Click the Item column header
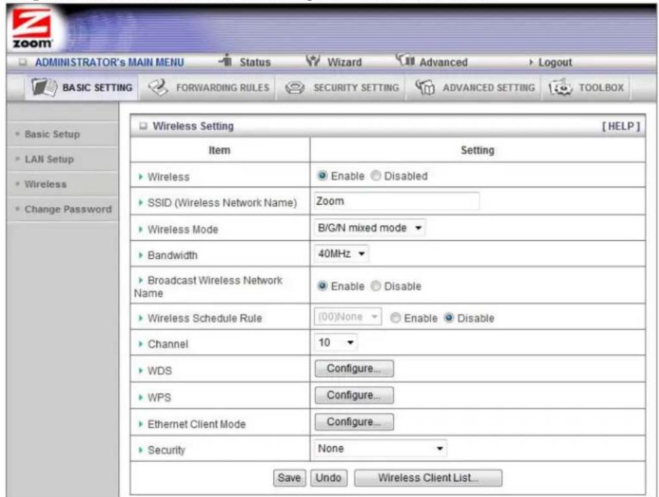The height and width of the screenshot is (497, 659). (219, 150)
